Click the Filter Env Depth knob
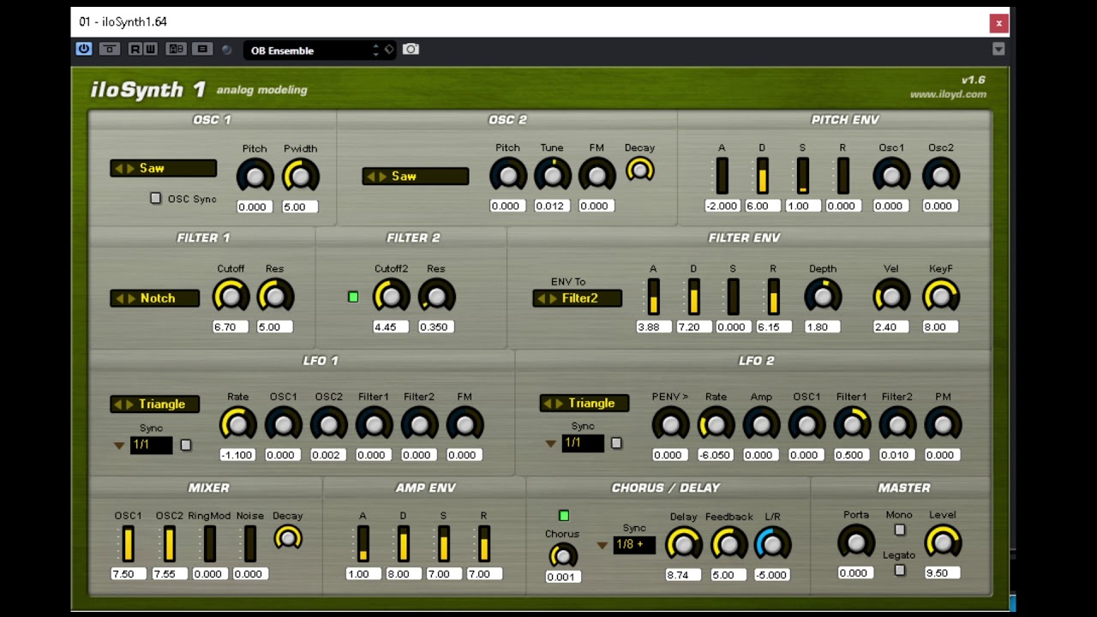 point(823,296)
